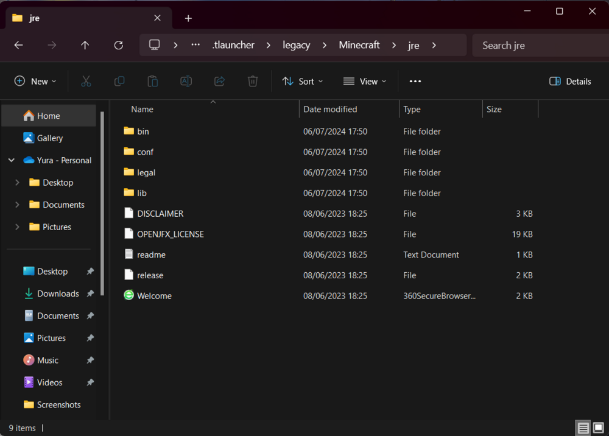Image resolution: width=609 pixels, height=436 pixels.
Task: Expand chevron after legacy in address bar
Action: tap(325, 45)
